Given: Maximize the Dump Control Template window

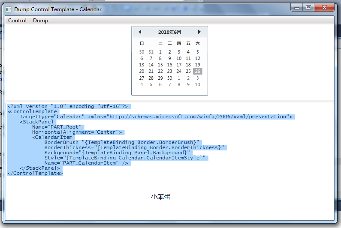Looking at the screenshot, I should [308, 8].
